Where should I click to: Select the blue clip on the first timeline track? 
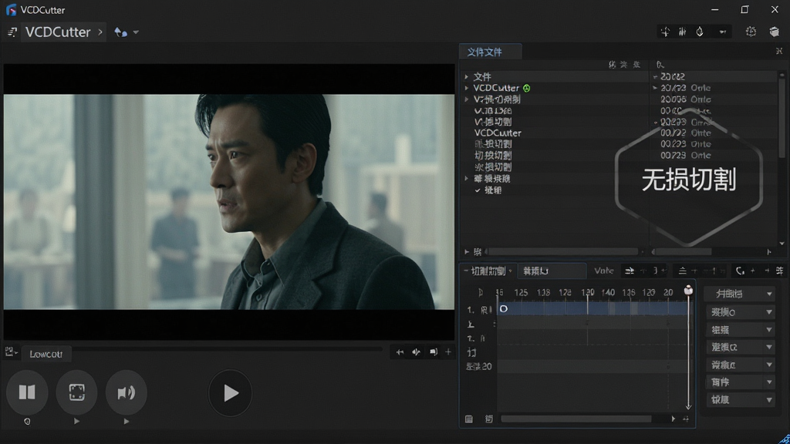(x=595, y=308)
